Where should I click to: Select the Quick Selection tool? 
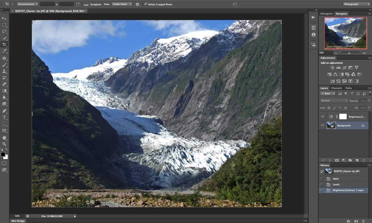coord(4,38)
